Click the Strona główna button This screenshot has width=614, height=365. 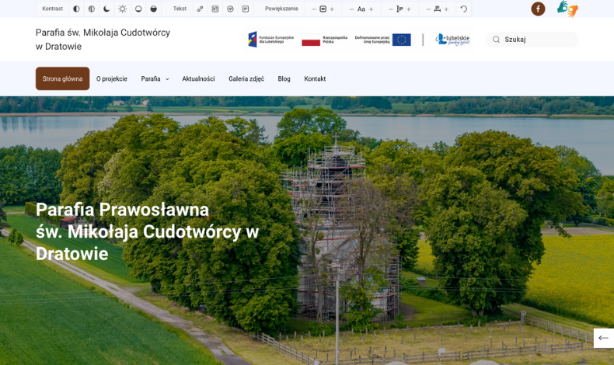[x=62, y=78]
